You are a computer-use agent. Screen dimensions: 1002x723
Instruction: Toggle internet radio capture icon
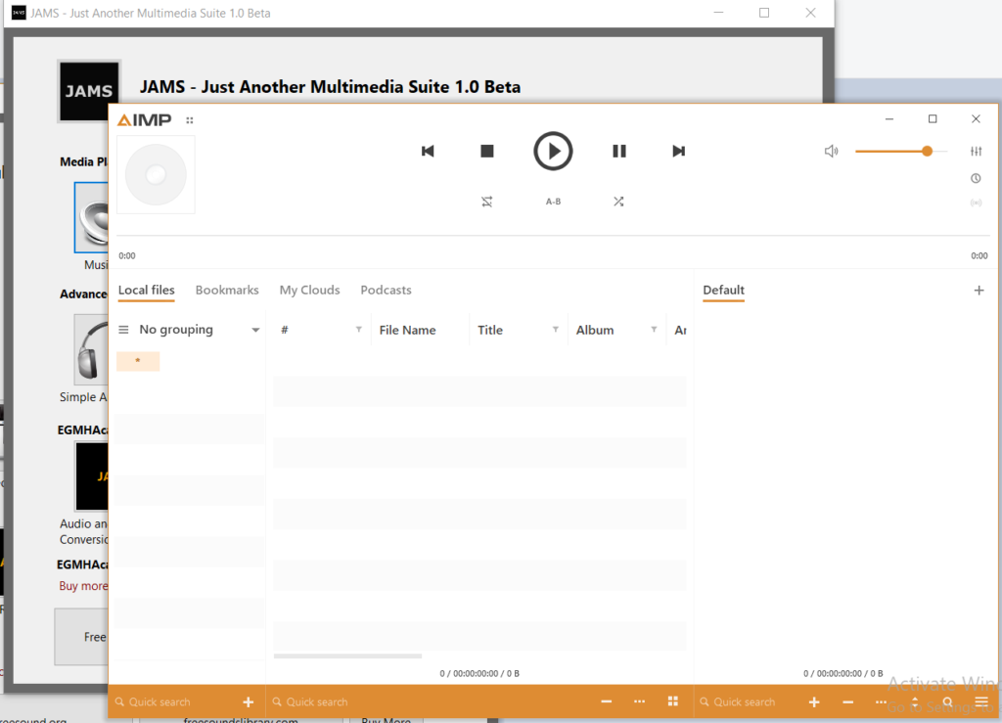coord(976,203)
